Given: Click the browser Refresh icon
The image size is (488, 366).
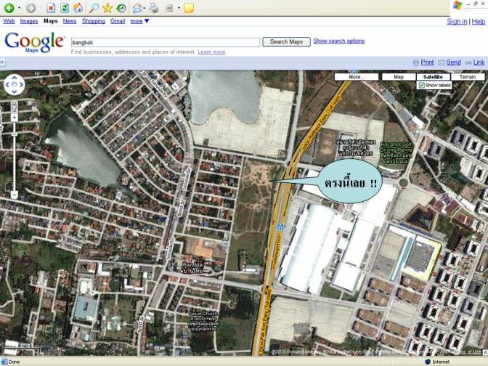Looking at the screenshot, I should click(x=64, y=8).
